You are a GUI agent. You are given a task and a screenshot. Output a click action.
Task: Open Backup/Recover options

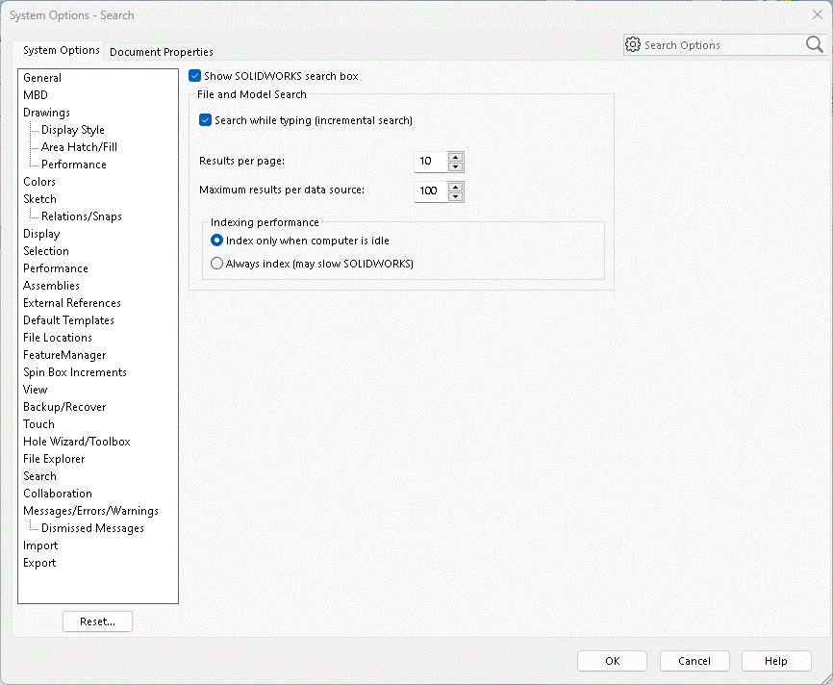point(64,407)
